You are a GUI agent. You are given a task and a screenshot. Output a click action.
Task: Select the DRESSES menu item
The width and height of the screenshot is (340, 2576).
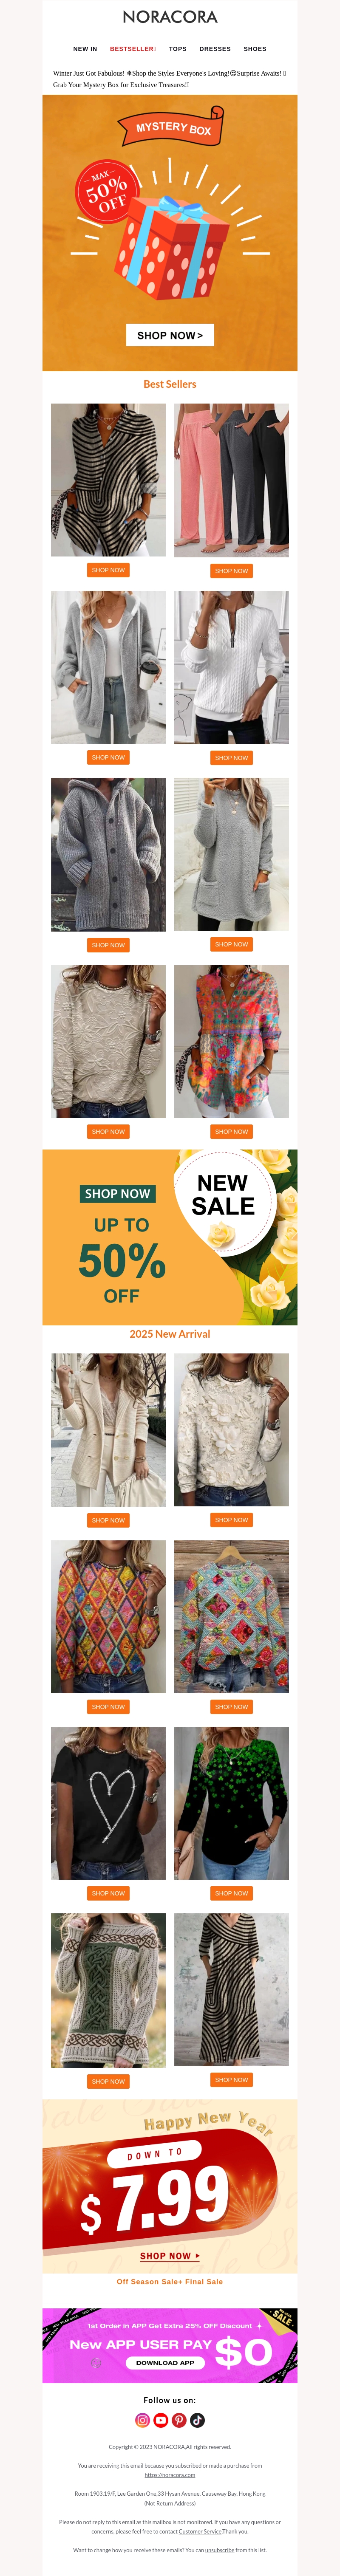click(215, 49)
